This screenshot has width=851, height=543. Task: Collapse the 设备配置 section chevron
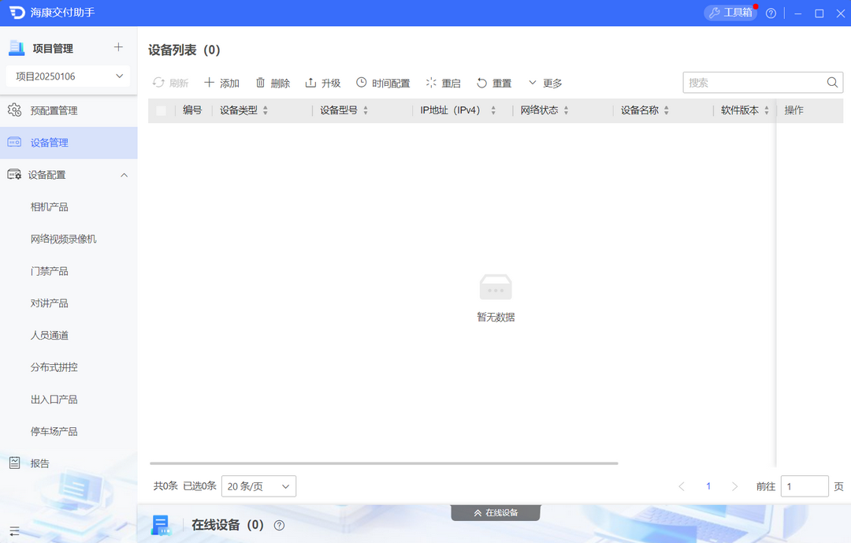(x=123, y=174)
